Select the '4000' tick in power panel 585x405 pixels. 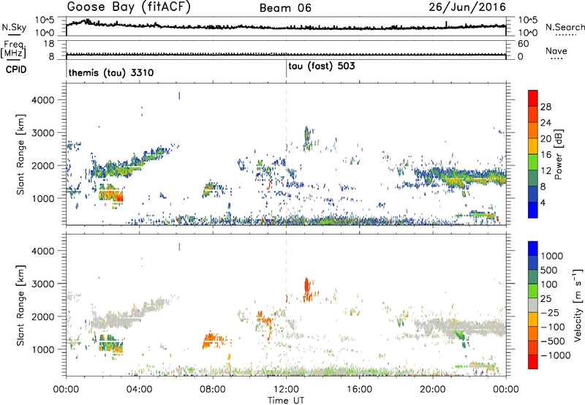coord(42,100)
